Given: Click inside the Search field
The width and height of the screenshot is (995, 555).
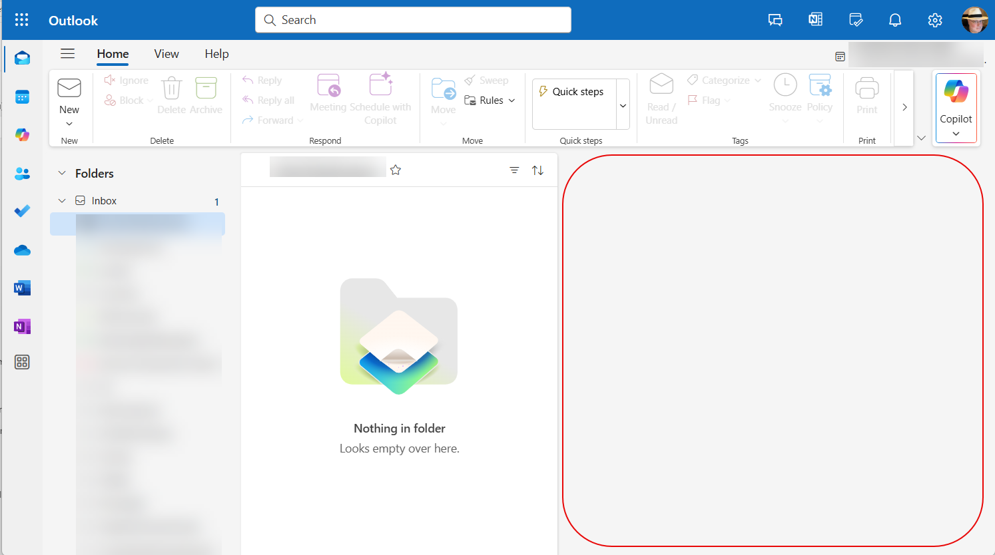Looking at the screenshot, I should click(x=413, y=20).
